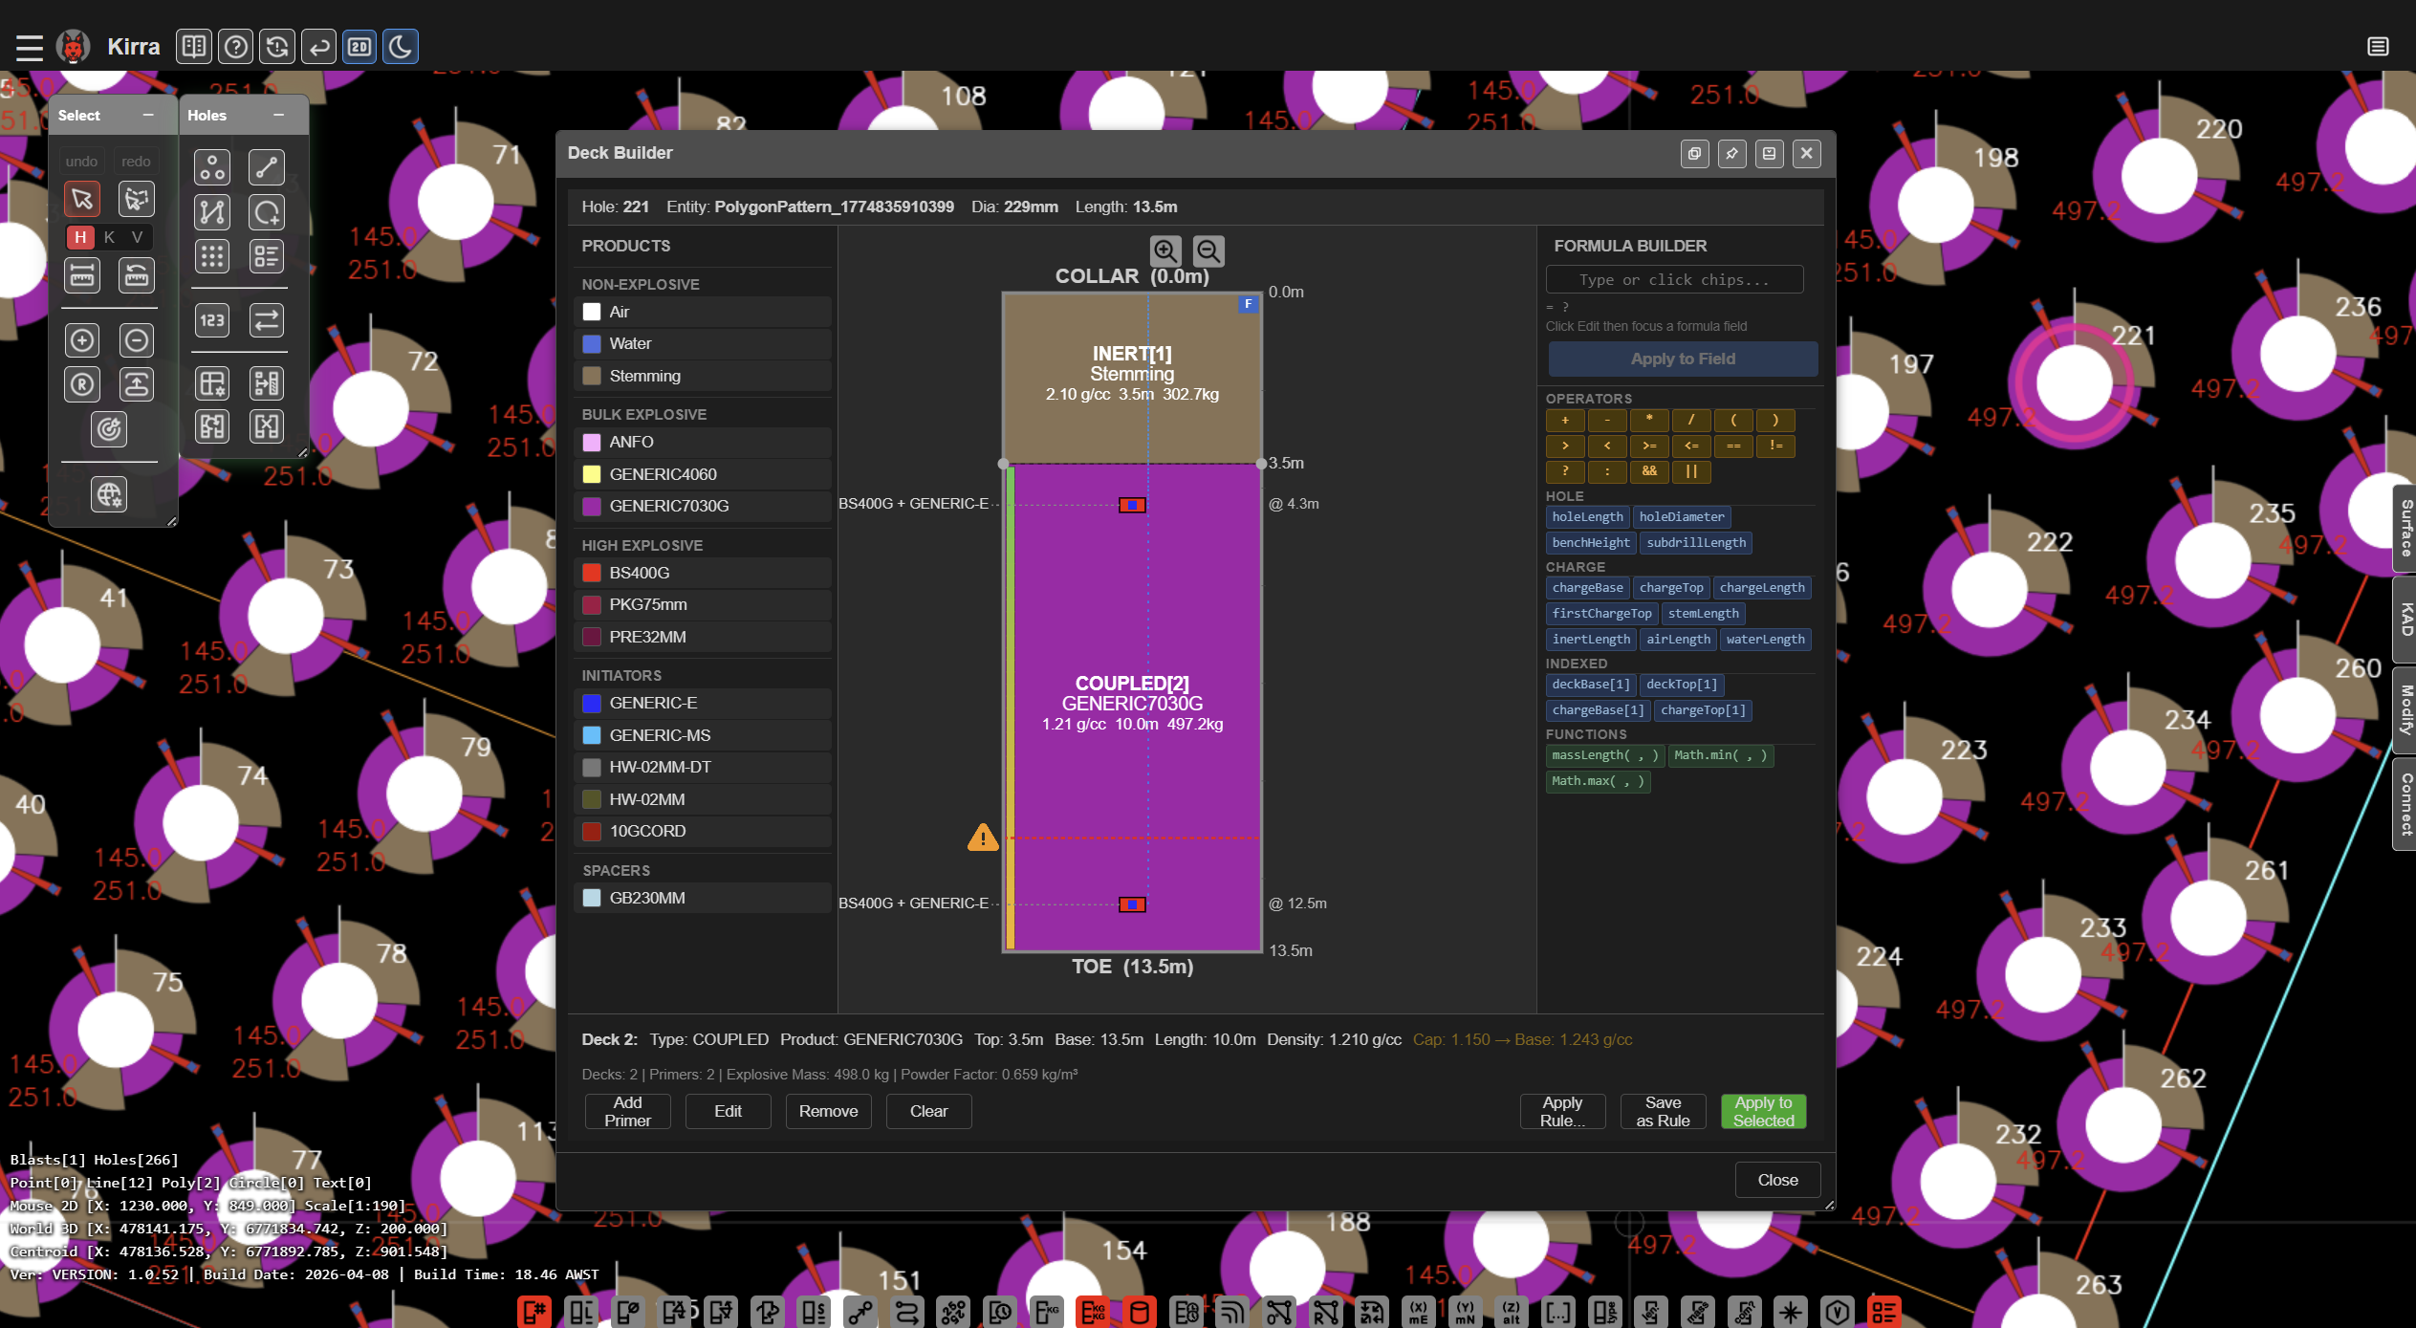This screenshot has width=2416, height=1328.
Task: Click the primer marker at 4.3m
Action: click(x=1132, y=505)
